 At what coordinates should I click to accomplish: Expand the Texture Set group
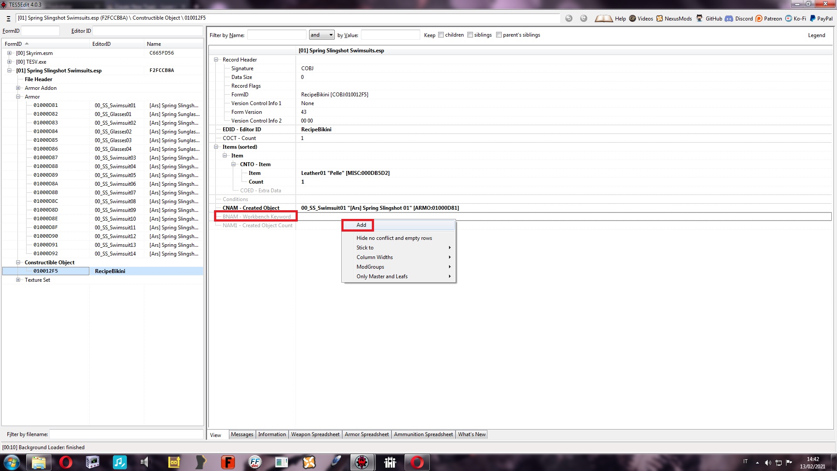[x=18, y=280]
